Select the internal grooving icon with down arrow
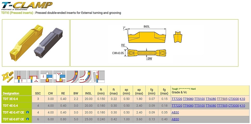 pos(46,77)
